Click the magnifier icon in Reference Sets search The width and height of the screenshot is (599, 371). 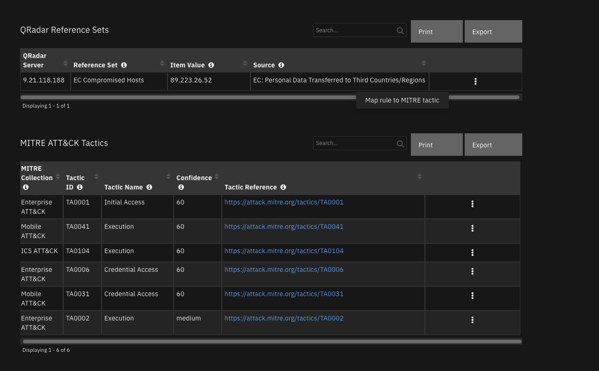tap(400, 30)
